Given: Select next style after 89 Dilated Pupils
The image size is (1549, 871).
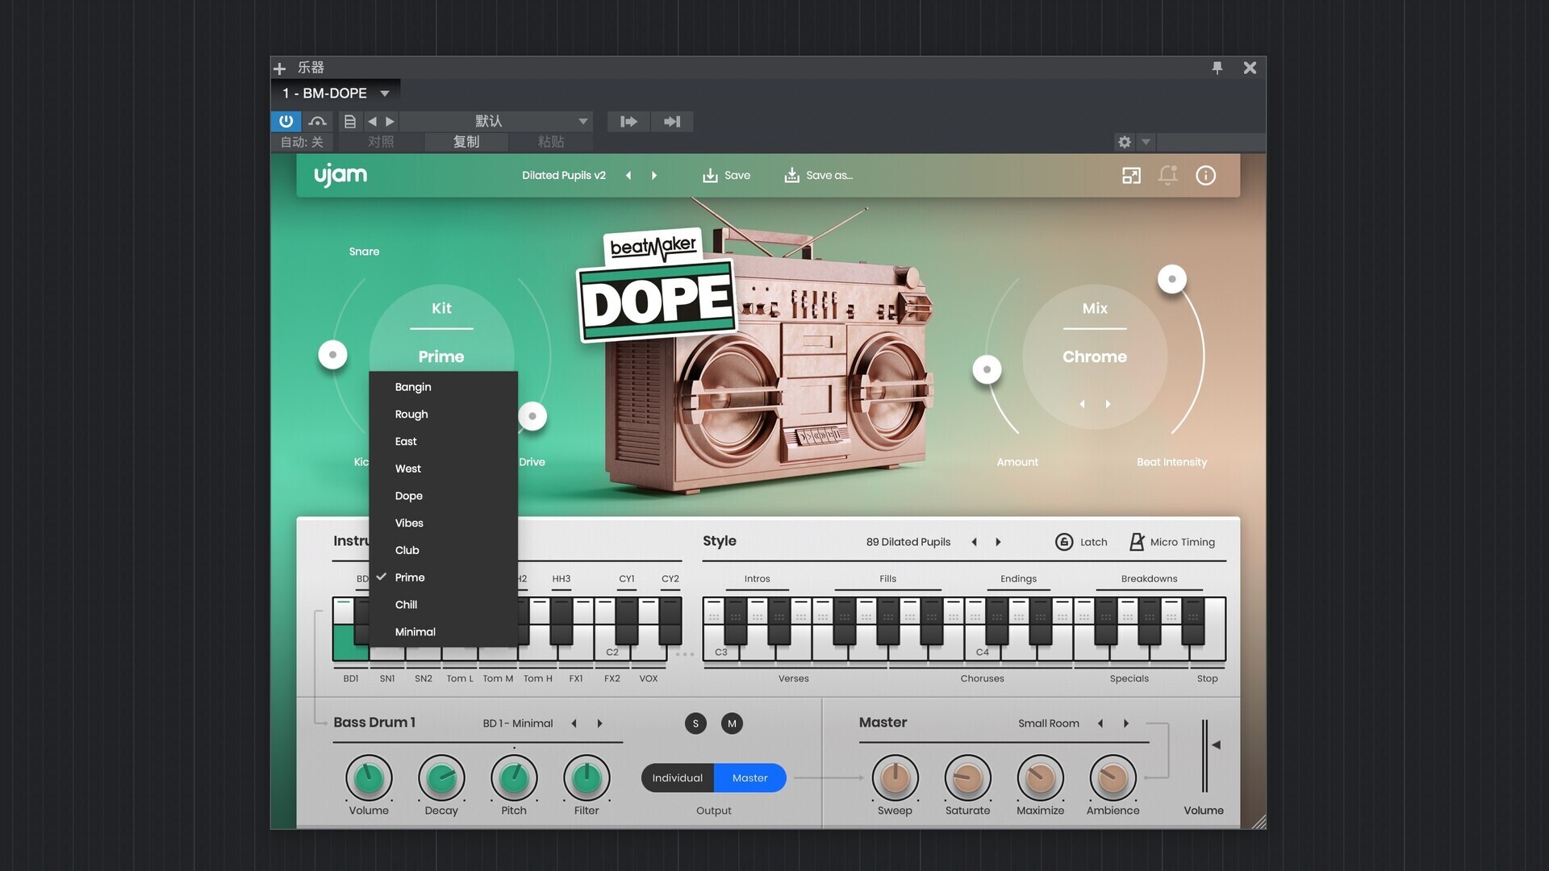Looking at the screenshot, I should [998, 542].
